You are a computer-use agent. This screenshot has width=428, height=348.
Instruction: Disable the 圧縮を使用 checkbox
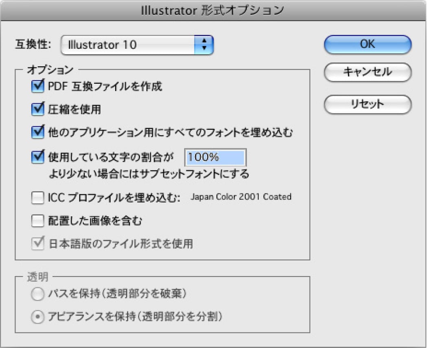pyautogui.click(x=38, y=109)
